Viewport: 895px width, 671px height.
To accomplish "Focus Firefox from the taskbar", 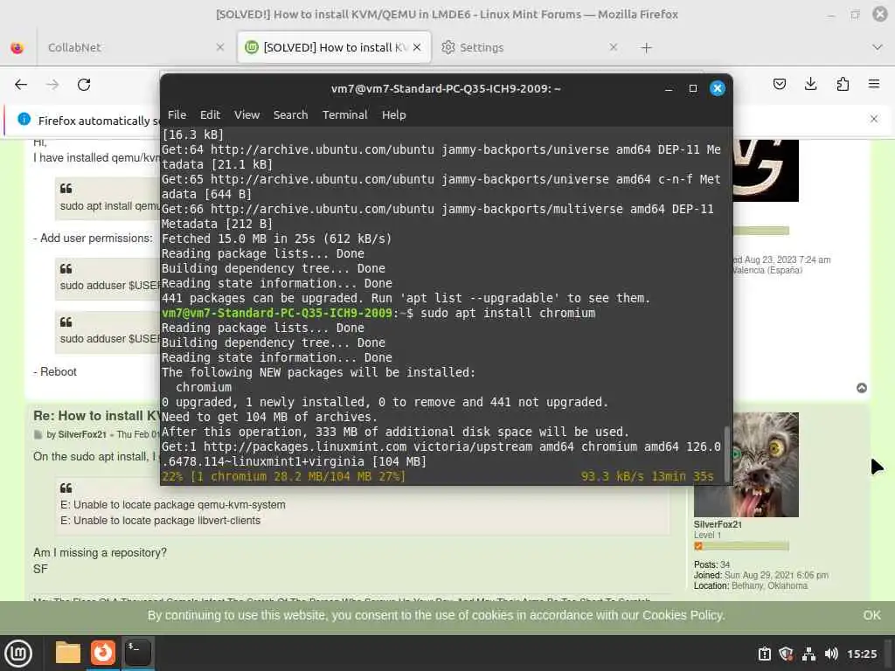I will [103, 653].
